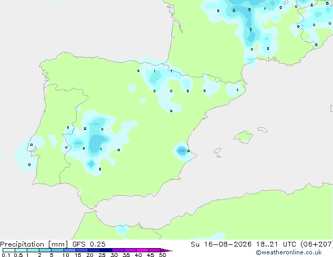
Task: Click the 5–10 mm legend color box
Action: (x=57, y=250)
